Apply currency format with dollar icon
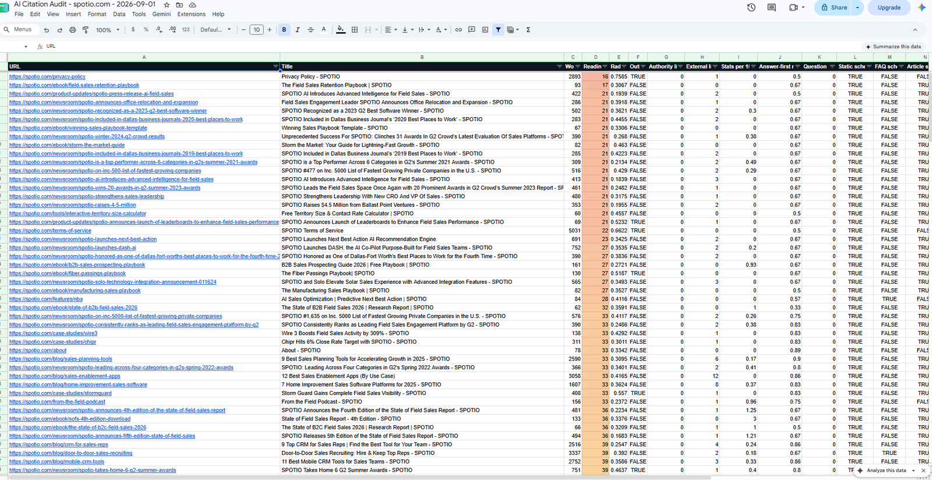Image resolution: width=932 pixels, height=480 pixels. [x=133, y=30]
